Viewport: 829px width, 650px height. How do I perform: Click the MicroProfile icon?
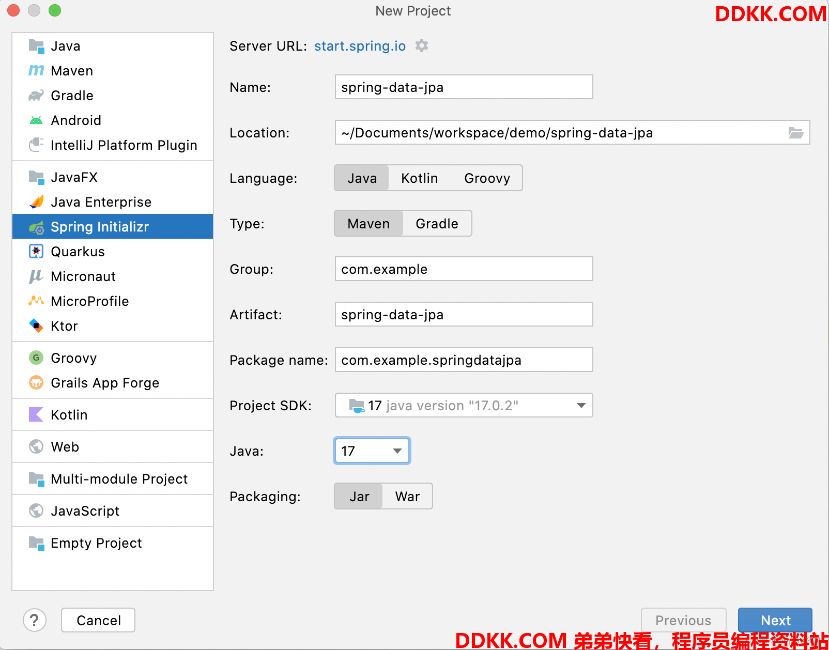[36, 300]
